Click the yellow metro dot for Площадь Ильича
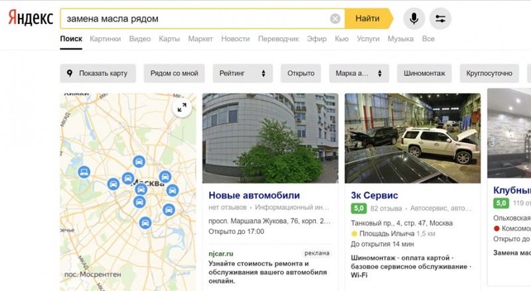The height and width of the screenshot is (291, 531). (354, 234)
